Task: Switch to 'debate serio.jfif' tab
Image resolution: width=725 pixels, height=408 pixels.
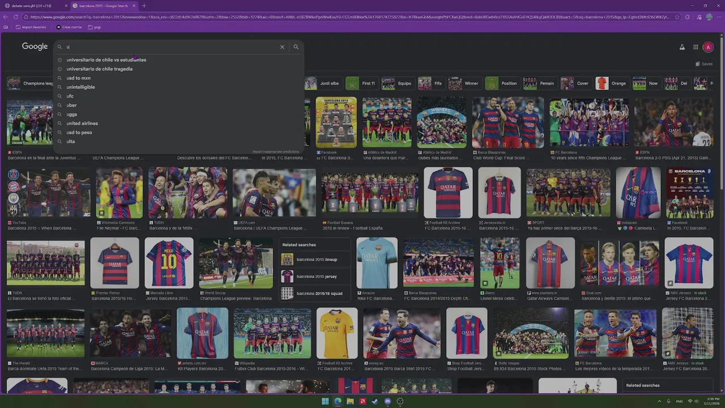Action: [x=34, y=6]
